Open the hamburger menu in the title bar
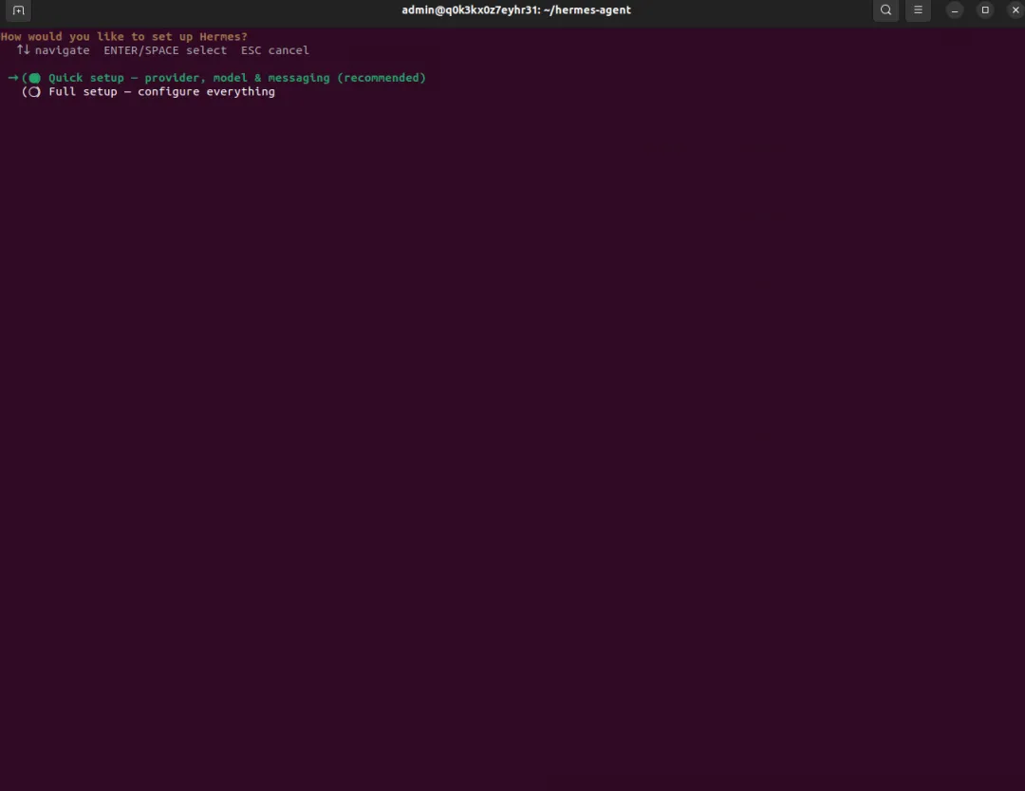The image size is (1025, 791). click(x=918, y=9)
